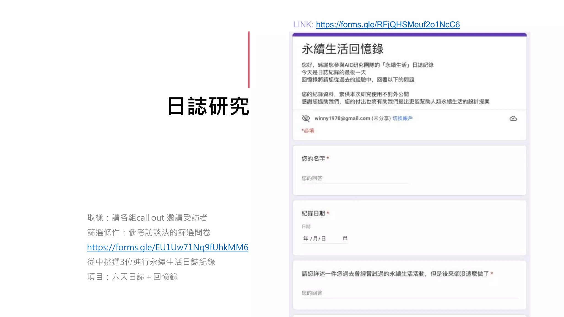Click the slide heading 日誌研究
The image size is (564, 317).
coord(208,106)
